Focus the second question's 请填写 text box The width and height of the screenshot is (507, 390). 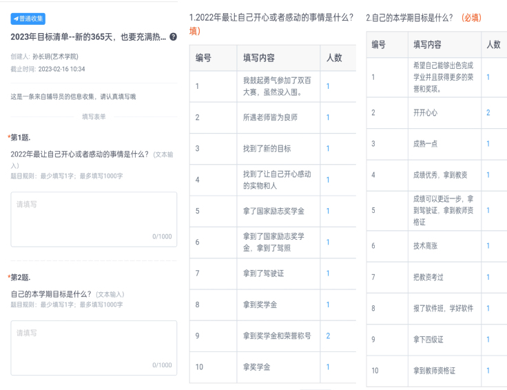tap(94, 347)
